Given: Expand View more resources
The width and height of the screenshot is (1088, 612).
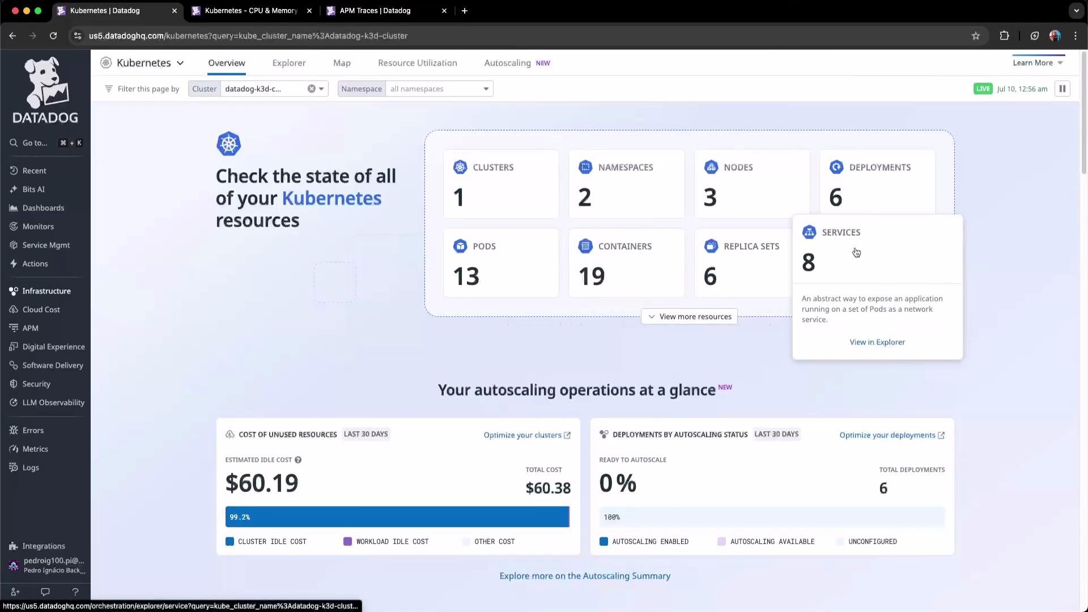Looking at the screenshot, I should tap(689, 317).
